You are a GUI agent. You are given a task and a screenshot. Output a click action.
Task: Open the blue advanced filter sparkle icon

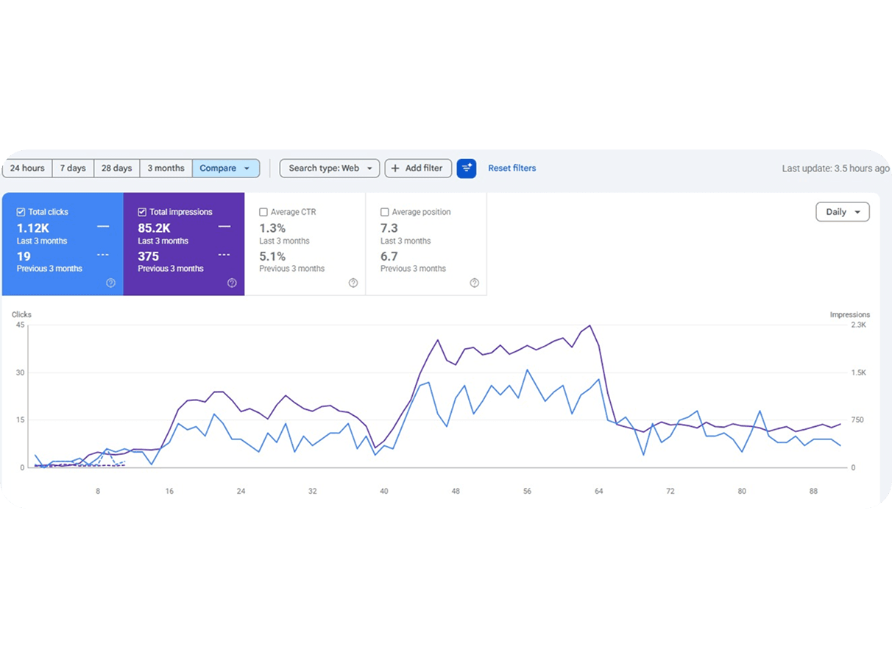[x=467, y=169]
